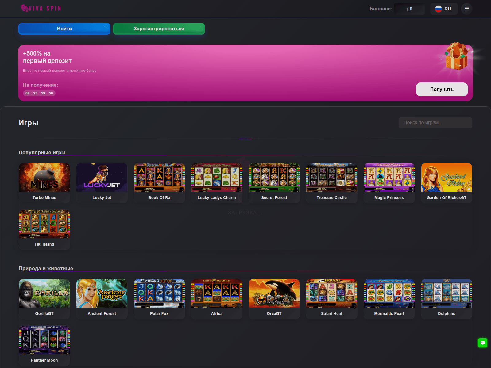The width and height of the screenshot is (491, 368).
Task: Open the GorillaGT game thumbnail
Action: click(44, 293)
